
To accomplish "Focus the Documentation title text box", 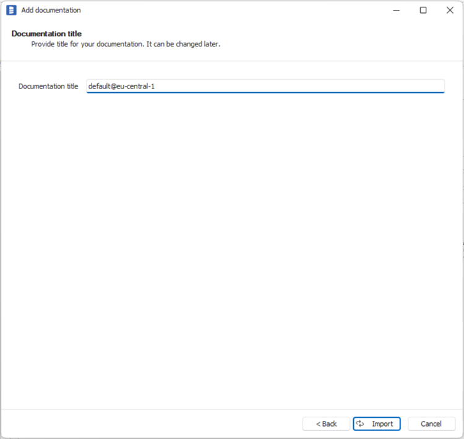I will pos(265,86).
